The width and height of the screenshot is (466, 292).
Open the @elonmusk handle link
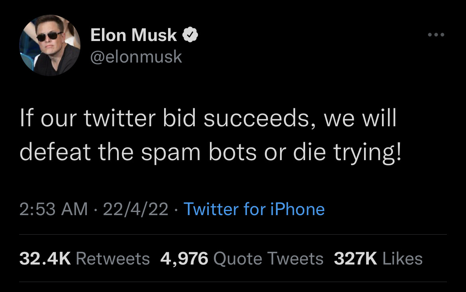(136, 57)
